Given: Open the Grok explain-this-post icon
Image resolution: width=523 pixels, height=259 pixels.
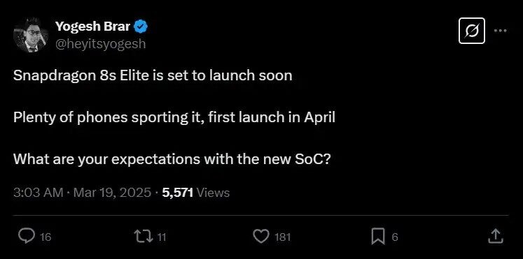Looking at the screenshot, I should pos(472,31).
